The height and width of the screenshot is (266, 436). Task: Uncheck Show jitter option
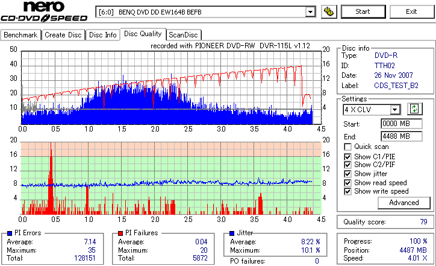click(347, 174)
